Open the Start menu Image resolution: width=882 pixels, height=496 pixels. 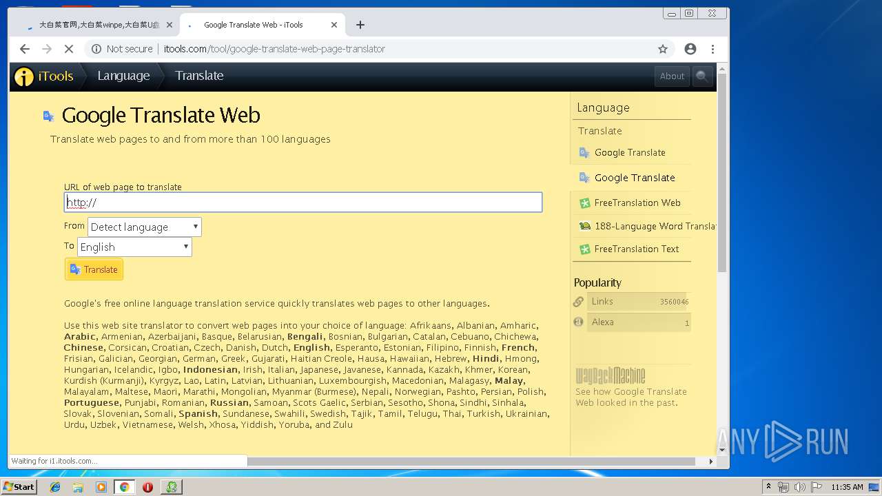(19, 487)
